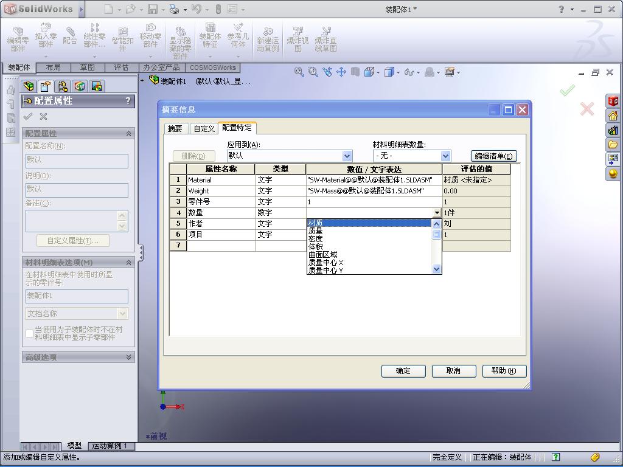
Task: Click the 编辑零部件 edit component icon
Action: pos(18,39)
